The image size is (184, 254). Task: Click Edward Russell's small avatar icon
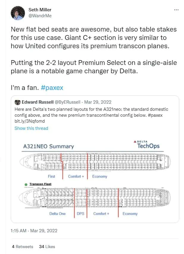click(17, 102)
